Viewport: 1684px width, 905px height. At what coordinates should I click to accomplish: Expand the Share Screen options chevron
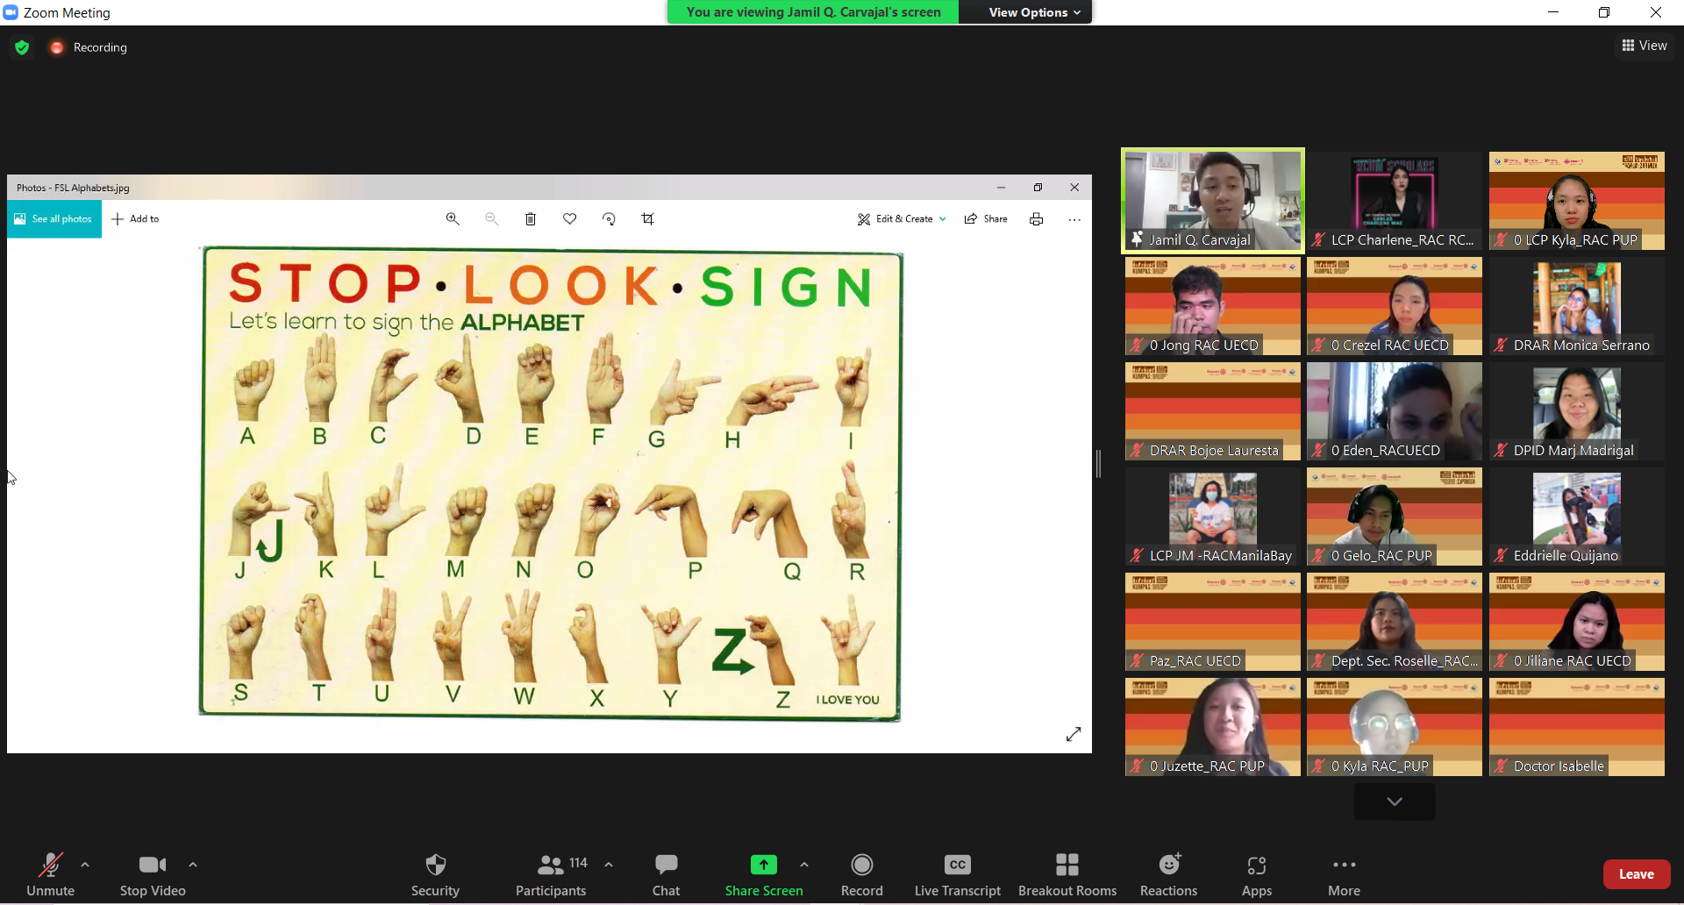point(804,864)
